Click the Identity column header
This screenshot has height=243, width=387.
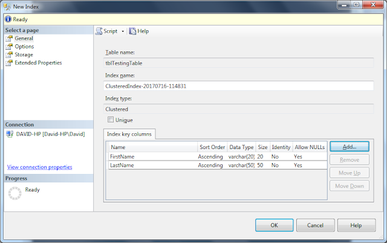281,147
